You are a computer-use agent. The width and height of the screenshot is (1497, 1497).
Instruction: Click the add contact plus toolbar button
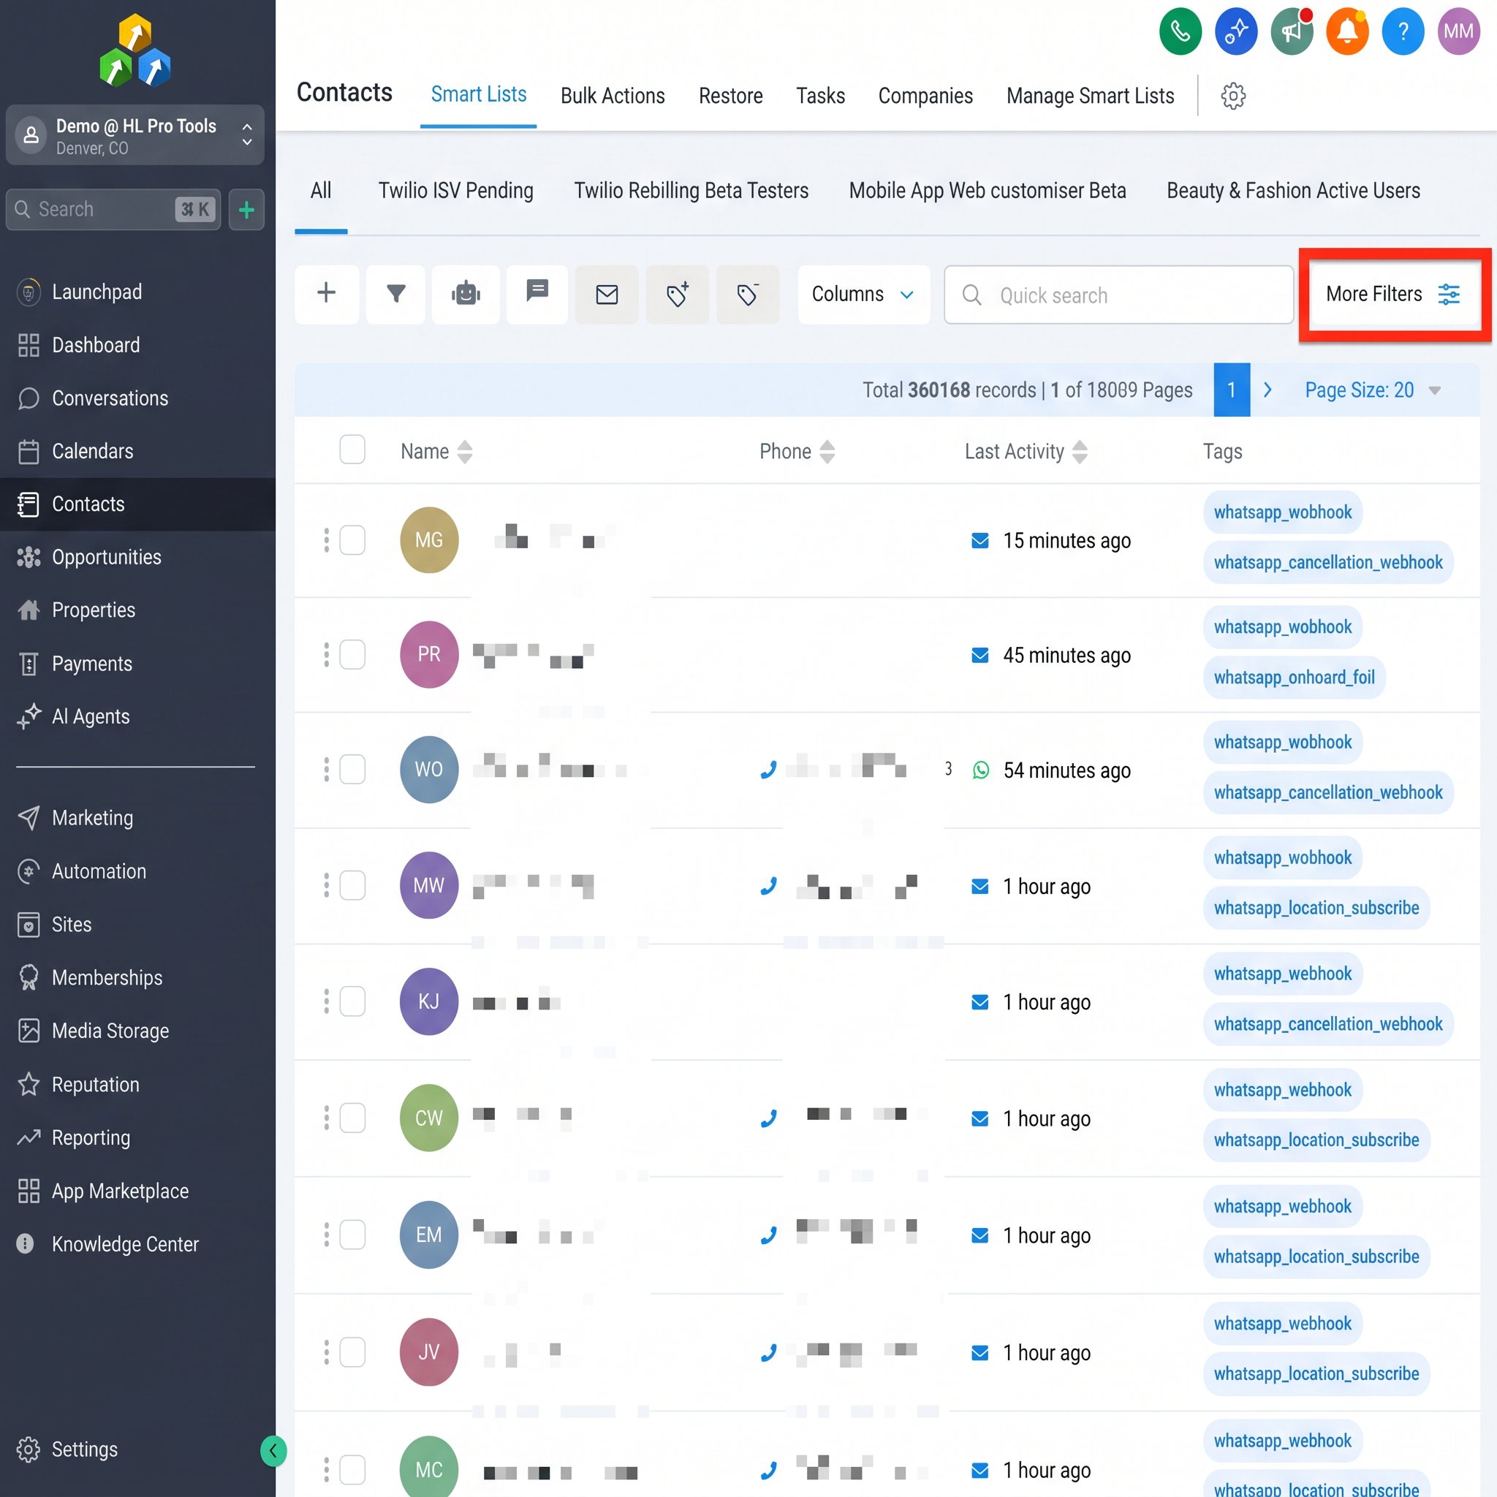coord(326,294)
